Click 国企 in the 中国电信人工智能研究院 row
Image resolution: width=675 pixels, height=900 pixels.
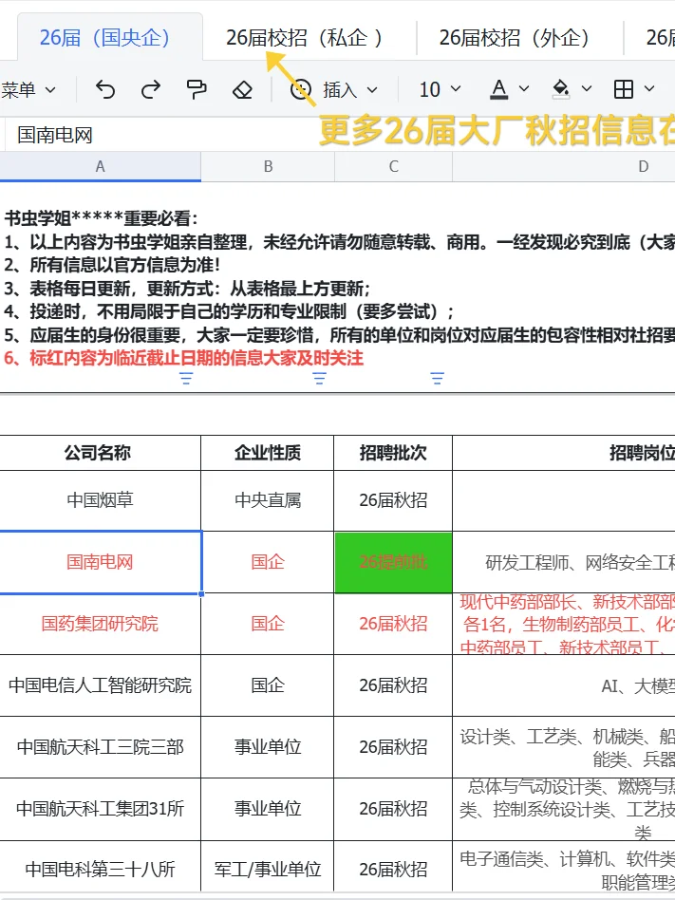point(268,685)
